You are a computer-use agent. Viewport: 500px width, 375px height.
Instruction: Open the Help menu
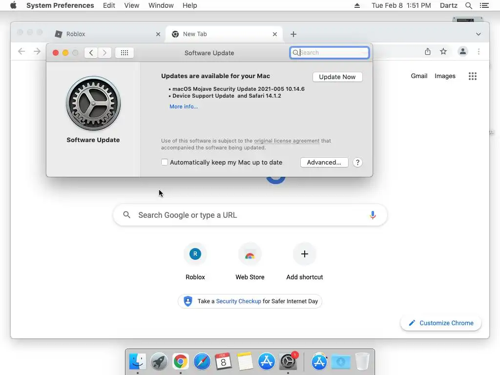189,5
